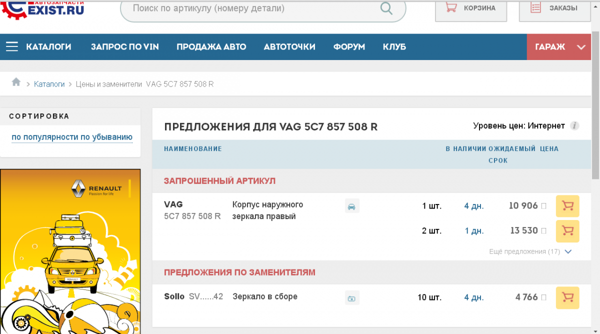
Task: Add Sollo 4 766 offer to cart
Action: coord(567,297)
